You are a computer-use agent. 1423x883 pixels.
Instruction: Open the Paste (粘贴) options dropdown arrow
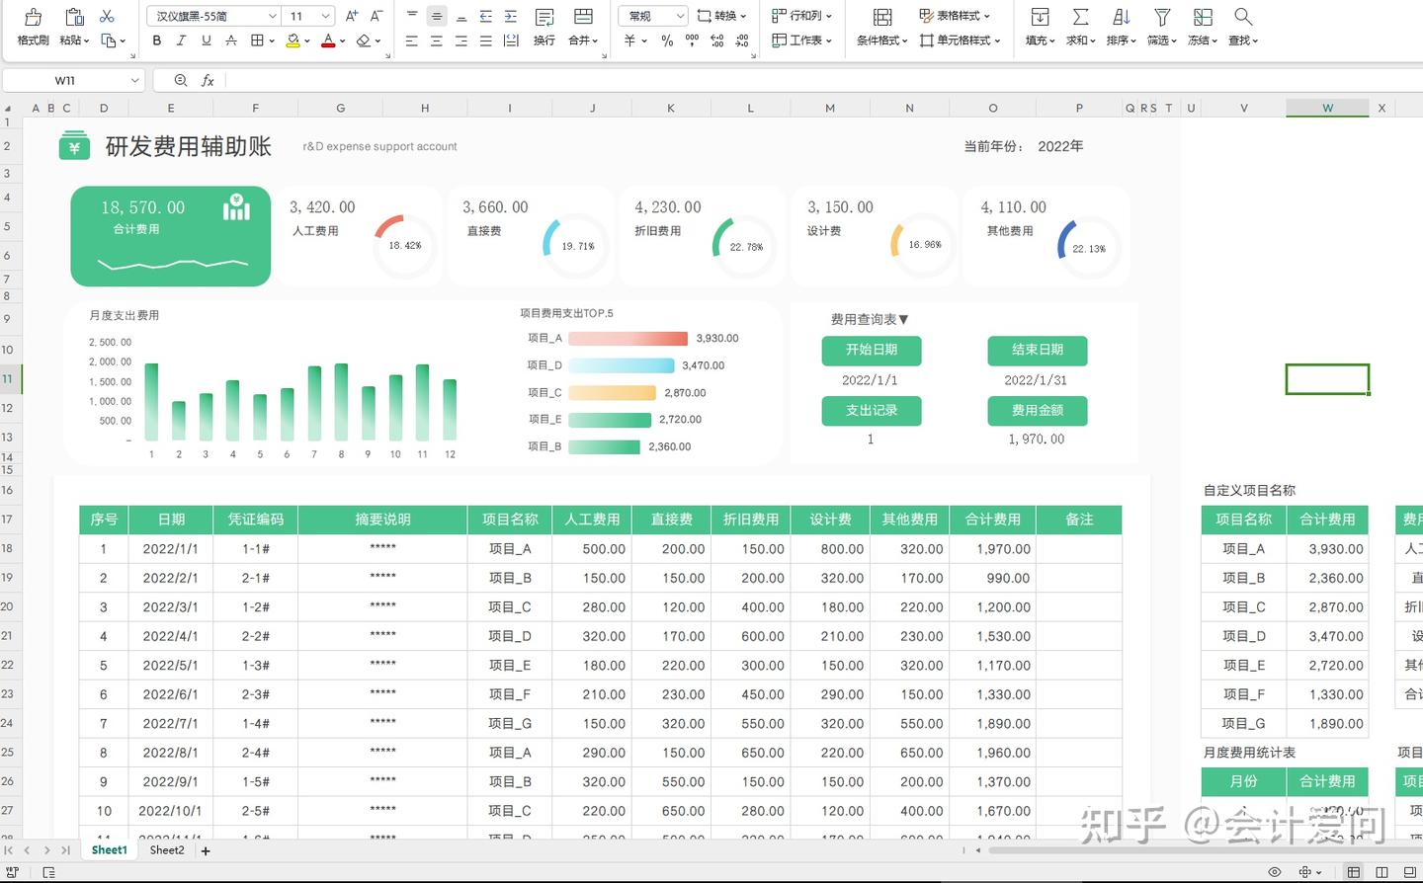pos(86,41)
